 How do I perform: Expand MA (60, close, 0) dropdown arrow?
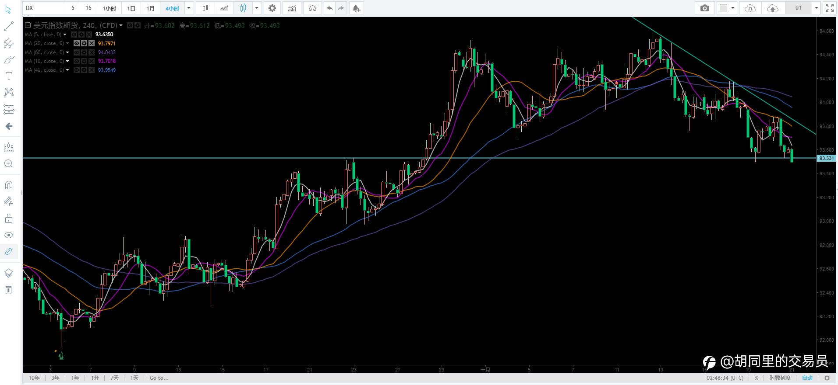[67, 52]
